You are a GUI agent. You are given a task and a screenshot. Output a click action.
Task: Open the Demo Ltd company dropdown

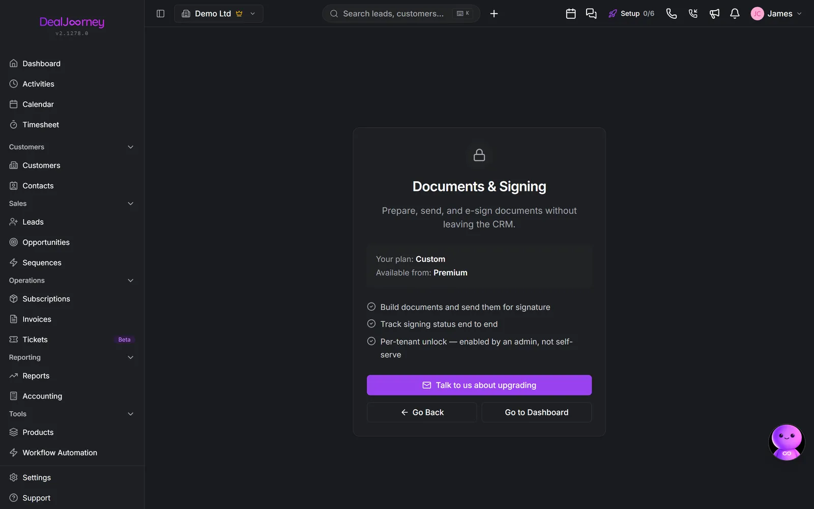(219, 14)
